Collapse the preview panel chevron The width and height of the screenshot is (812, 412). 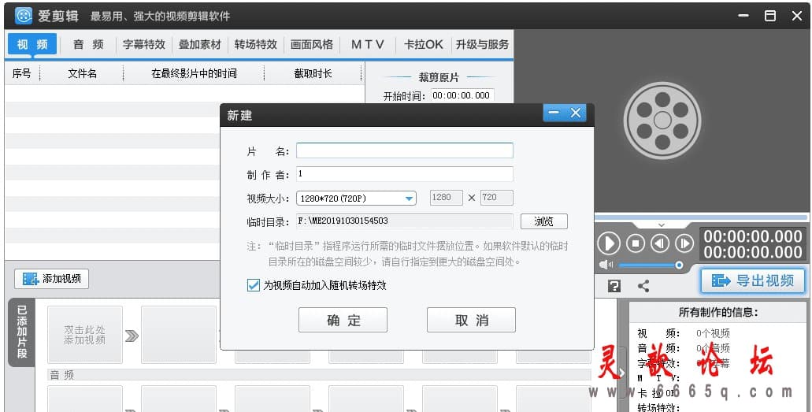662,225
